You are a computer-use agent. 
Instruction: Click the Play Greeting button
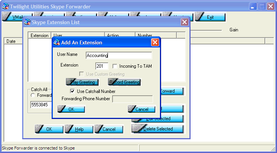tap(82, 82)
